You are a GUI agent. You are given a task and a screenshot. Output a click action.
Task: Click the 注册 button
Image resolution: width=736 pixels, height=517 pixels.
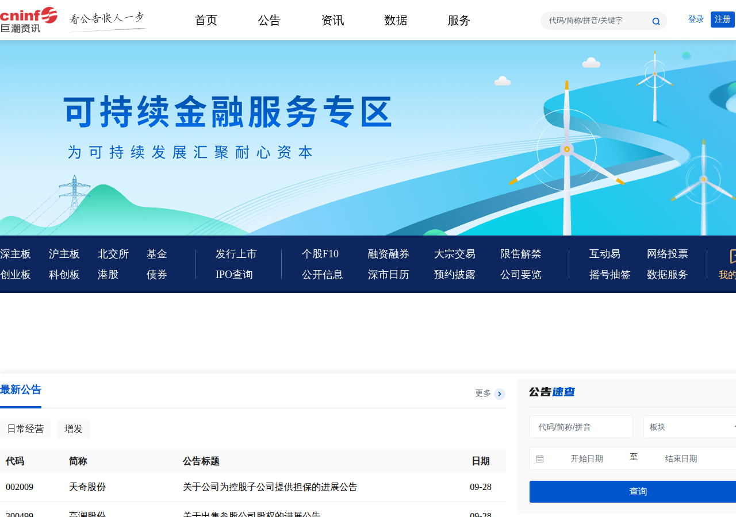(x=723, y=20)
